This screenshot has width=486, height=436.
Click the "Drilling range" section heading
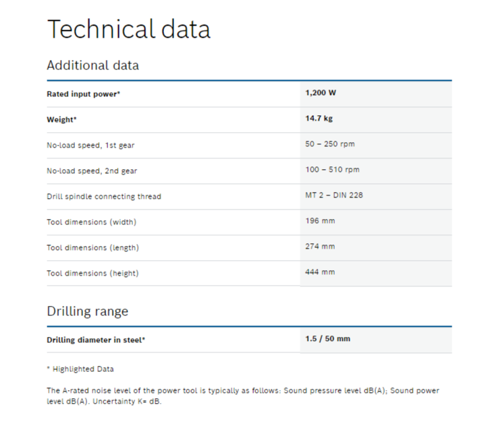pyautogui.click(x=87, y=311)
